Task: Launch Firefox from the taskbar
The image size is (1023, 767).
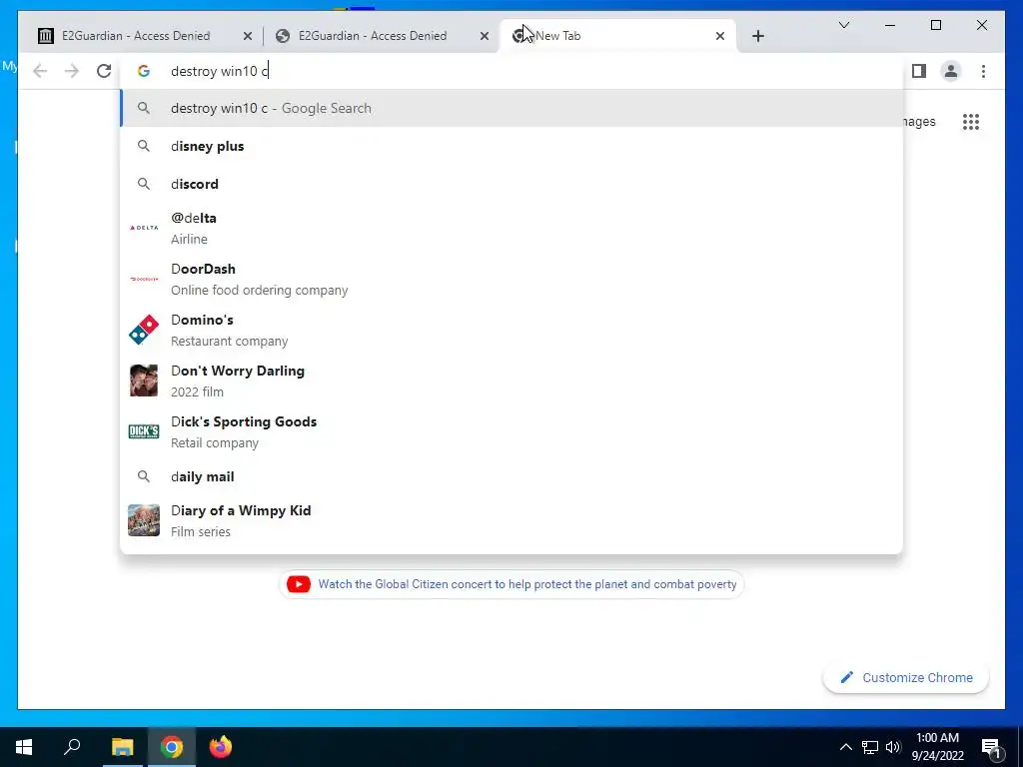Action: [221, 747]
